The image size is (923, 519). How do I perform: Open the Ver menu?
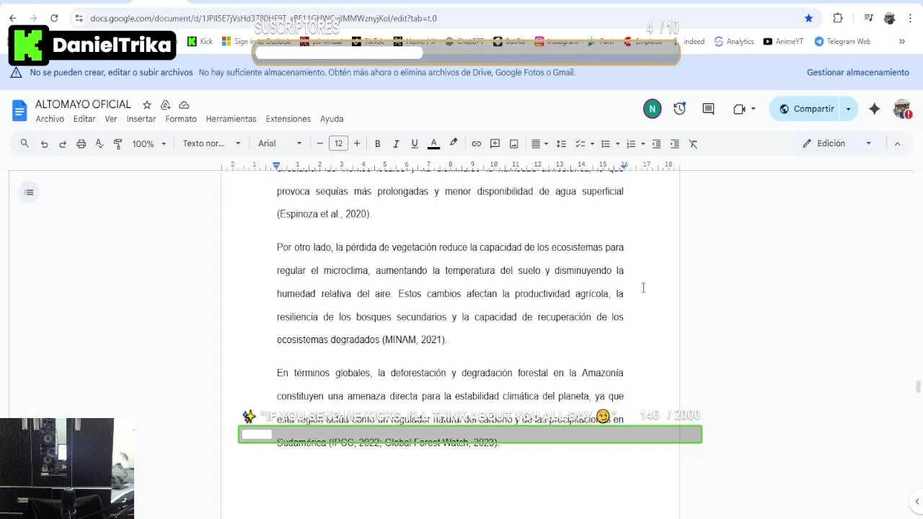(x=111, y=119)
